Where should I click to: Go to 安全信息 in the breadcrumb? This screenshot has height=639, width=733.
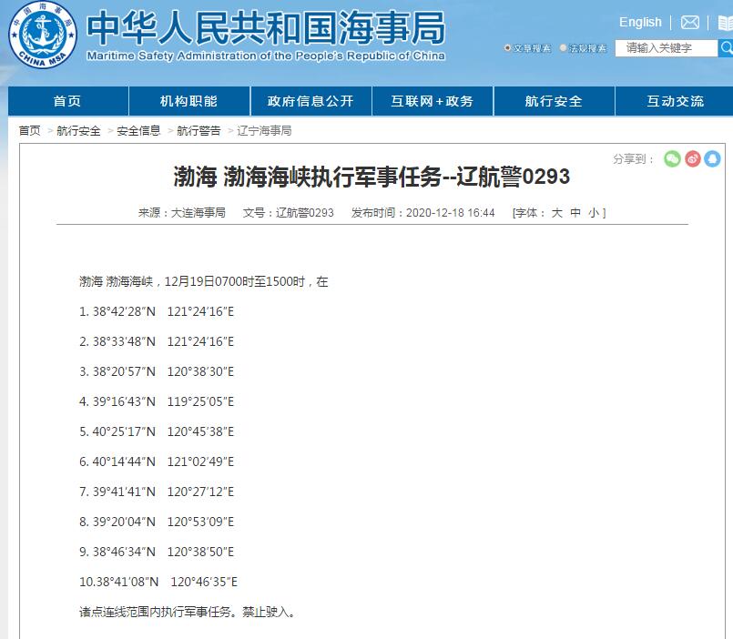(x=138, y=130)
